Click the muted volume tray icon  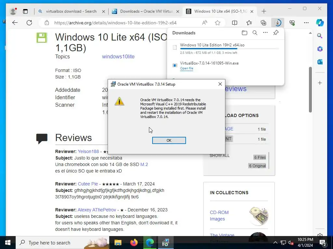point(291,243)
